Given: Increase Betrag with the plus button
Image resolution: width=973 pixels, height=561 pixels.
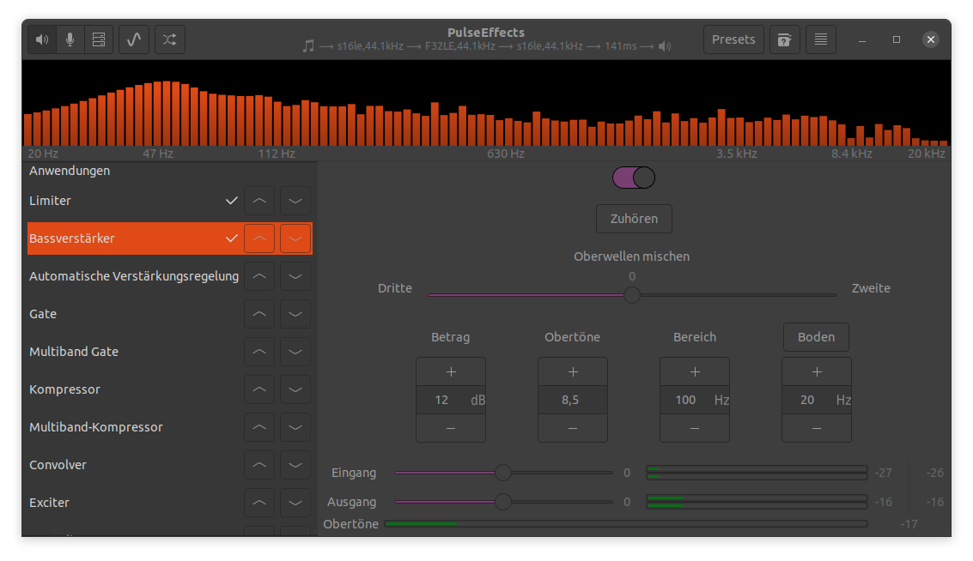Looking at the screenshot, I should tap(451, 372).
